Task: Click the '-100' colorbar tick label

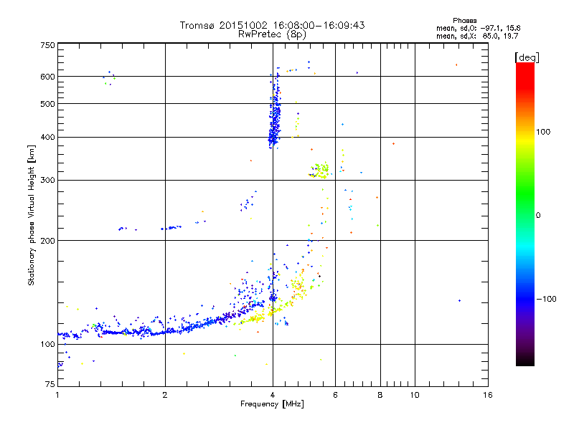Action: pos(546,299)
